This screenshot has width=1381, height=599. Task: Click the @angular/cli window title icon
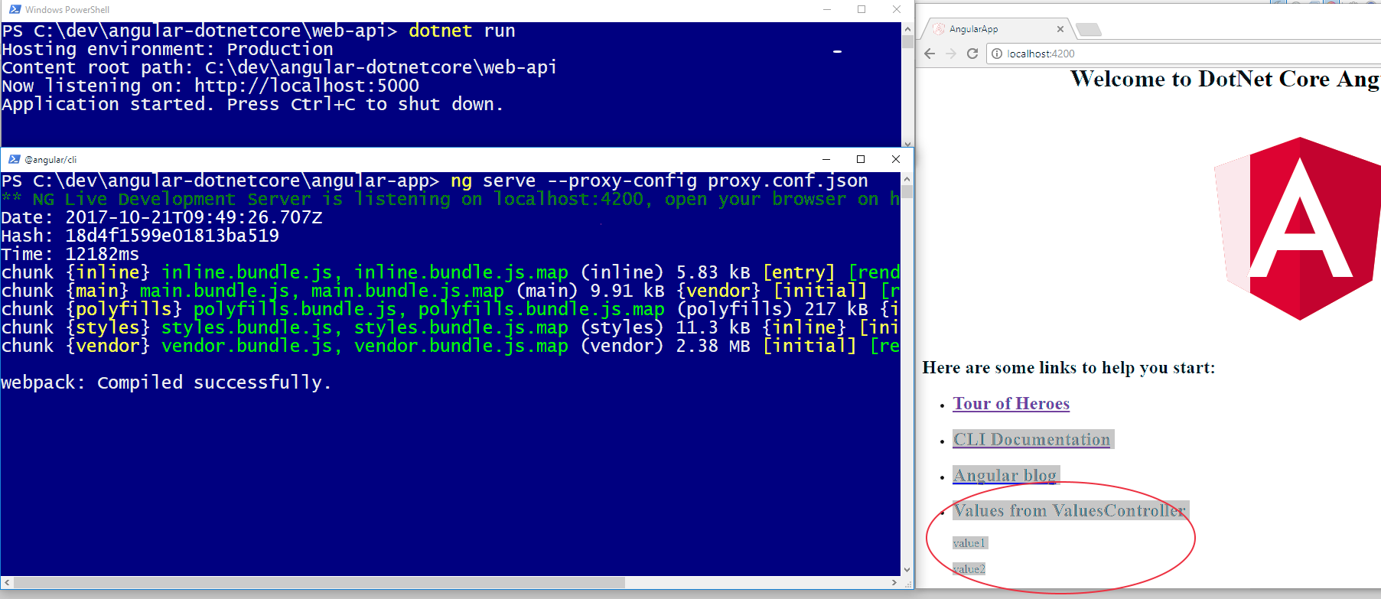(x=14, y=159)
